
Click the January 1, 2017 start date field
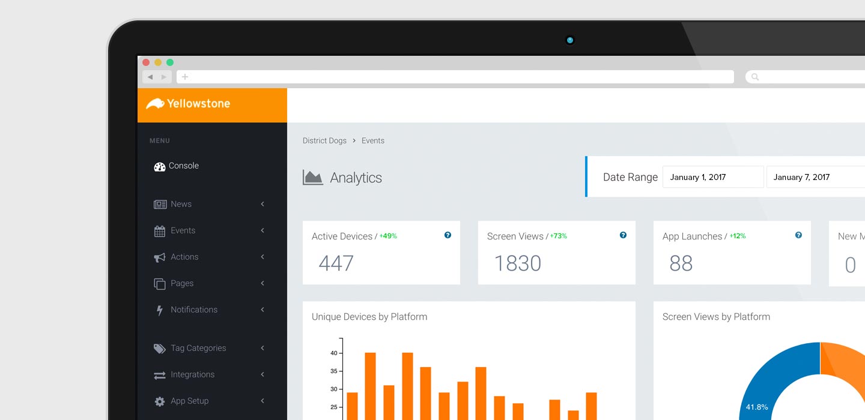pos(713,177)
